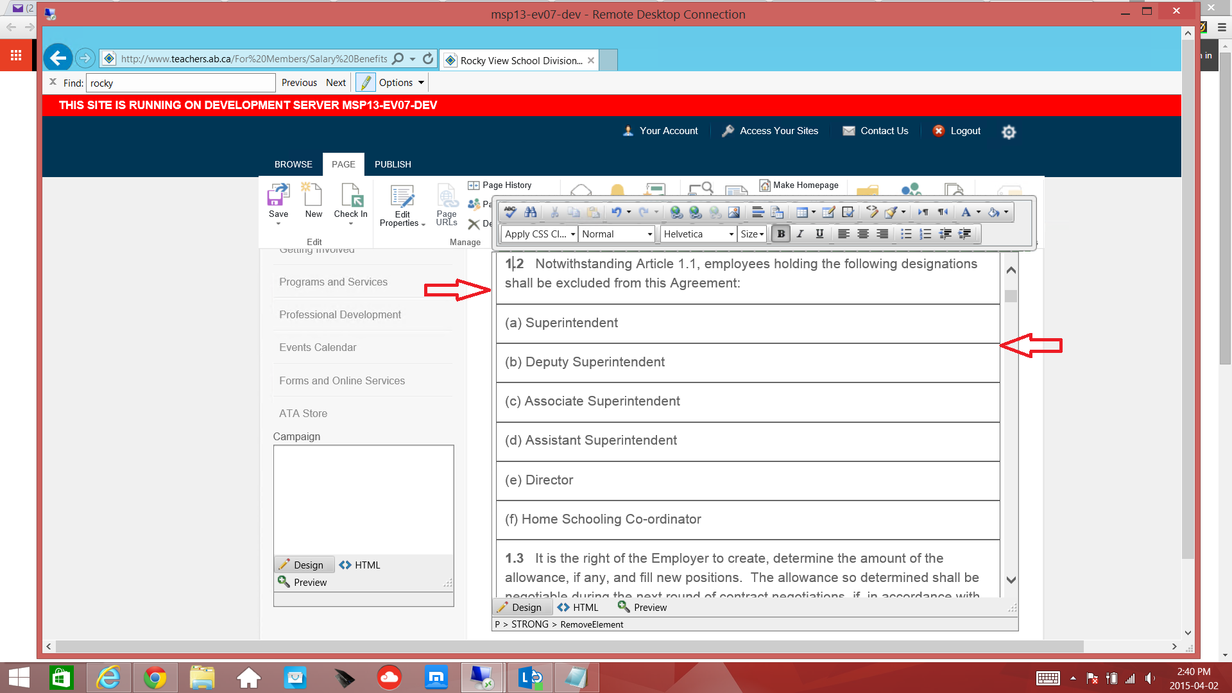
Task: Apply numbered list formatting
Action: pyautogui.click(x=925, y=234)
